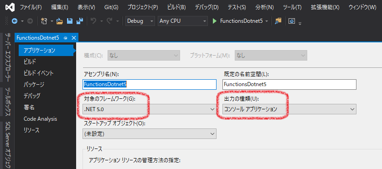Open the navigate backward history dropdown
This screenshot has width=382, height=169.
[x=22, y=21]
